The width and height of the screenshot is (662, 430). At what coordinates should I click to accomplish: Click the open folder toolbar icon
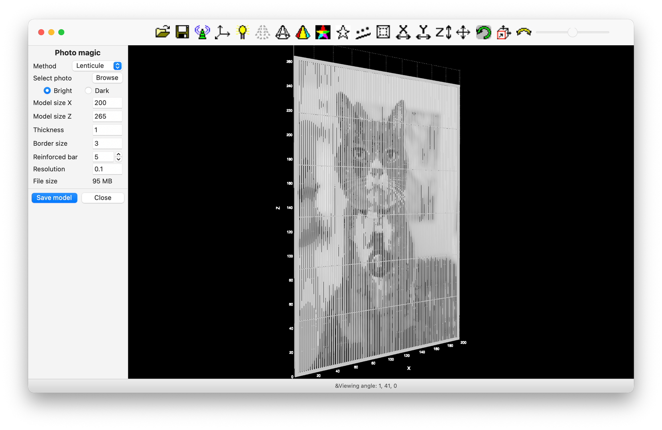point(162,32)
